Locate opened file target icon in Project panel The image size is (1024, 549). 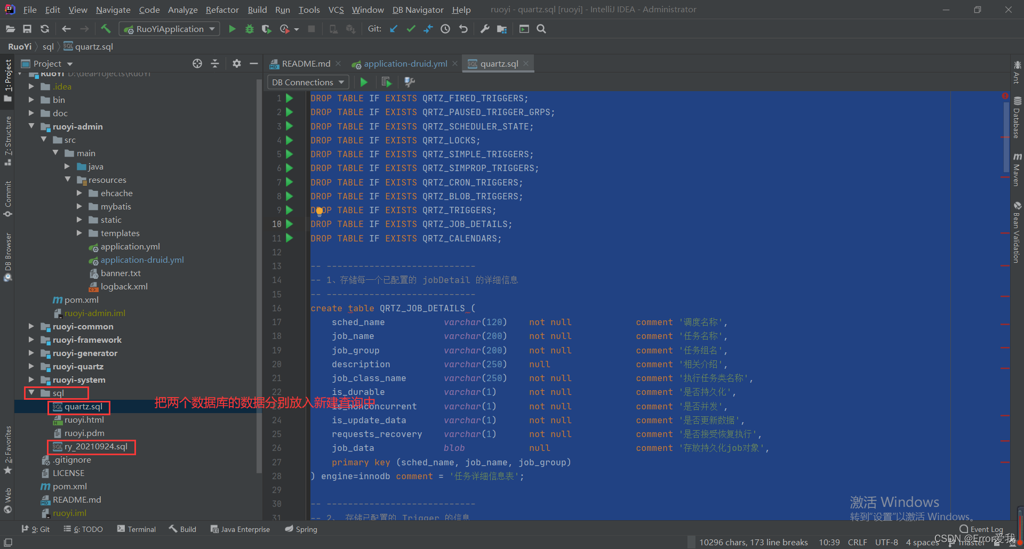(197, 63)
